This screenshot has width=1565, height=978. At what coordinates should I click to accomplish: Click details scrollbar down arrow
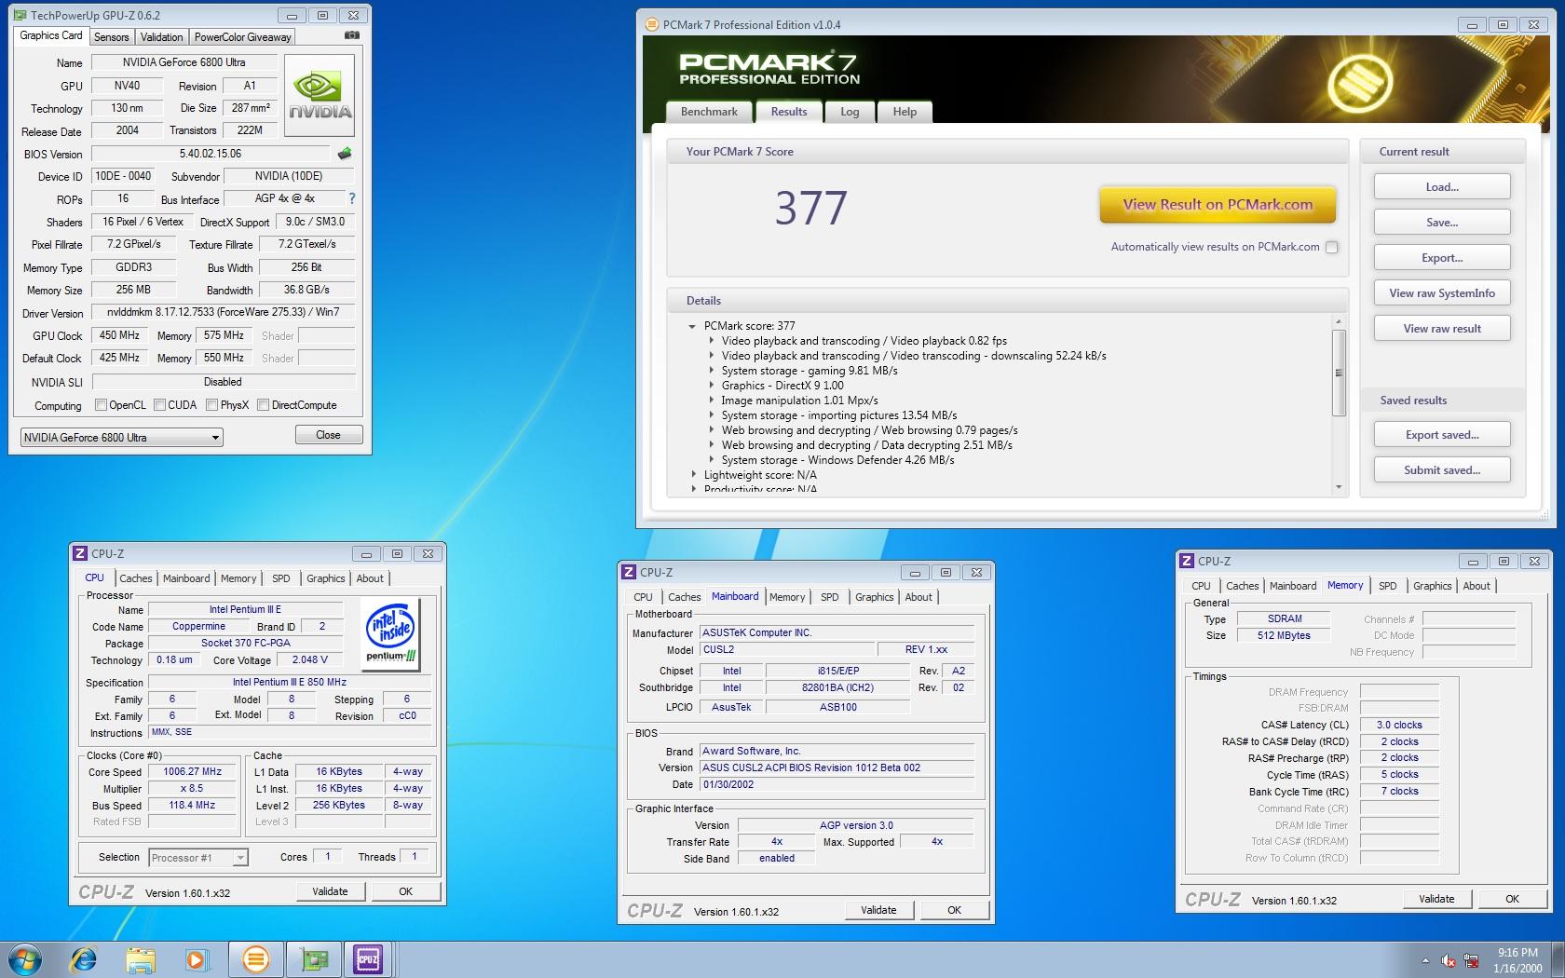coord(1339,487)
